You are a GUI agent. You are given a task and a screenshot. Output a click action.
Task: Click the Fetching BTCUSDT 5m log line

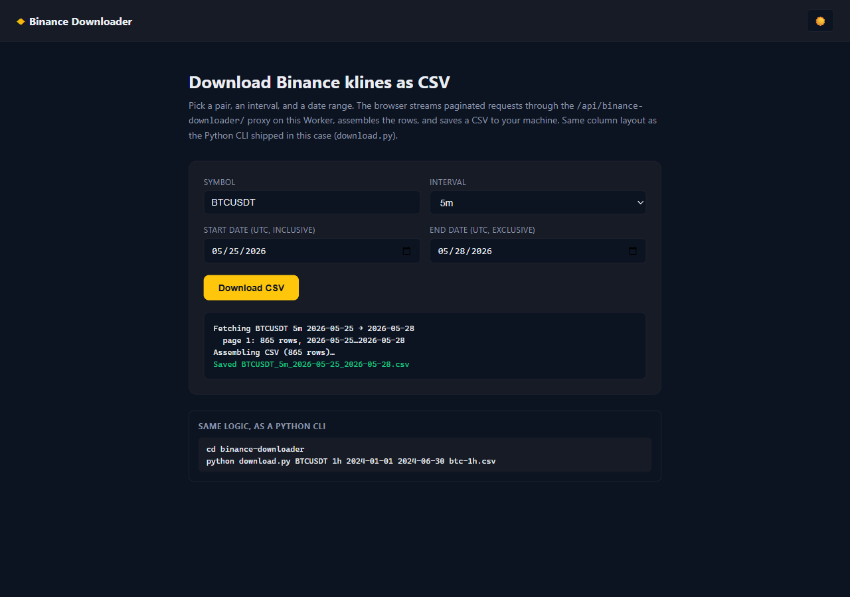tap(313, 328)
